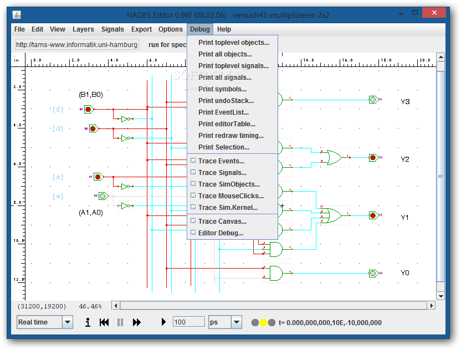Select the AND gate above Y0 gate
This screenshot has height=350, width=461.
click(x=276, y=250)
